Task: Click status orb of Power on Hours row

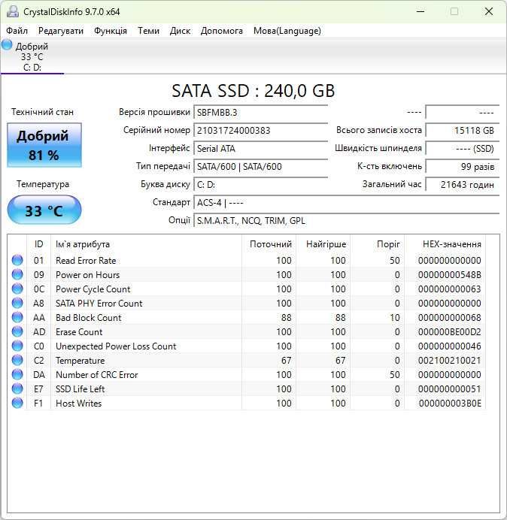Action: coord(17,274)
